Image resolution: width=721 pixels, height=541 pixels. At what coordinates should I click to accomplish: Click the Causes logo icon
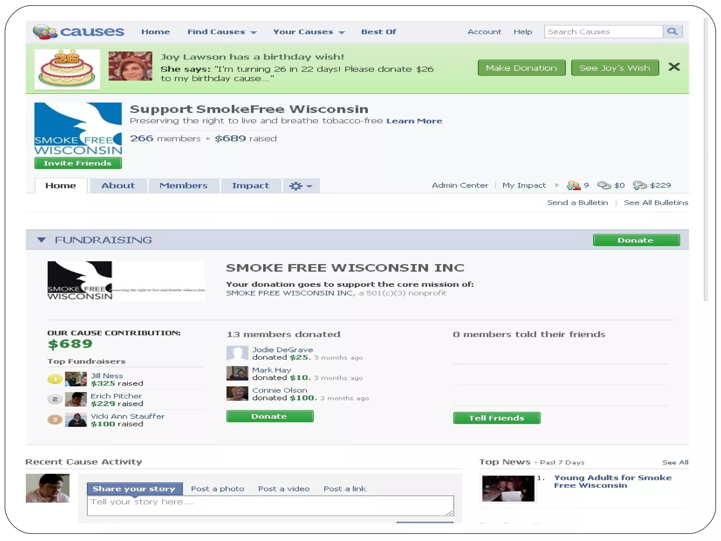point(45,32)
